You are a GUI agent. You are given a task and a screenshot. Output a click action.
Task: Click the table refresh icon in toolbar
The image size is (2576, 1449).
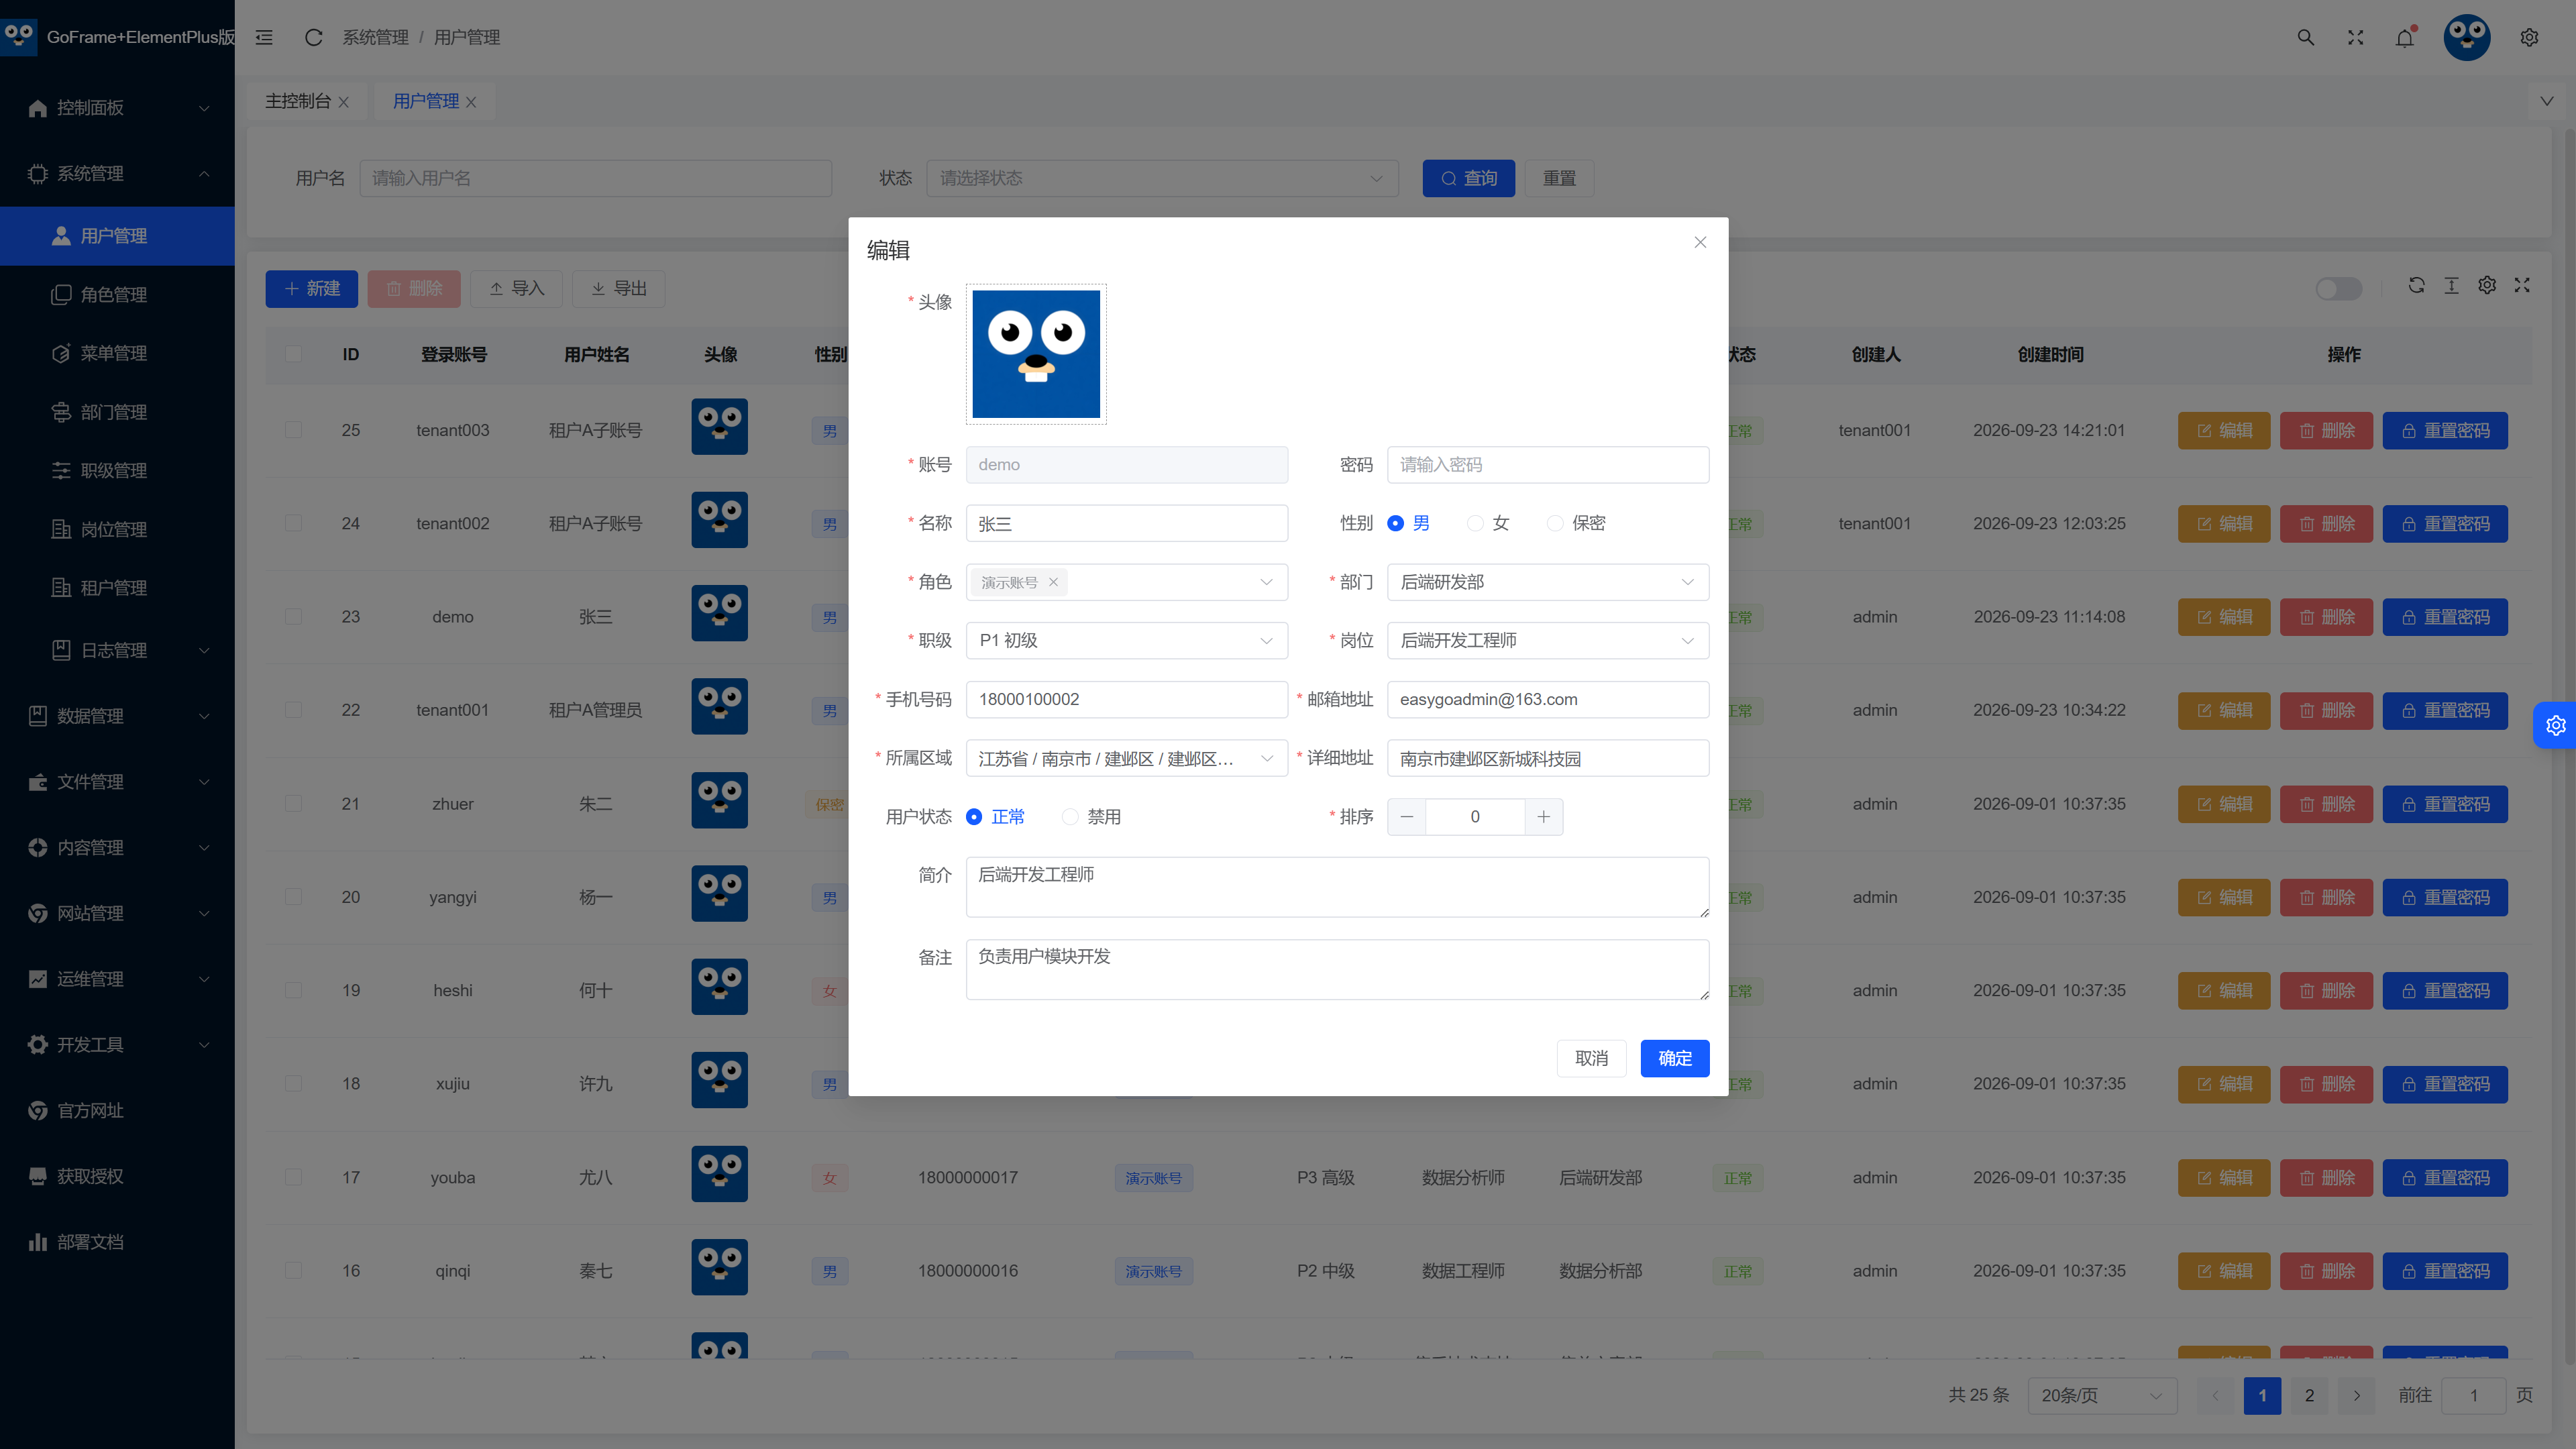pos(2416,285)
